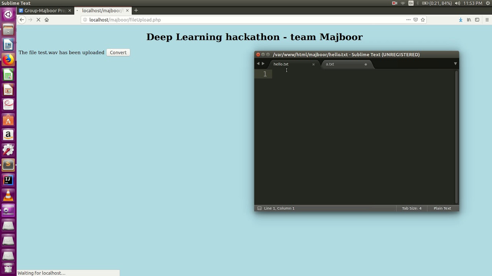
Task: Save the page to Pocket
Action: click(x=416, y=20)
